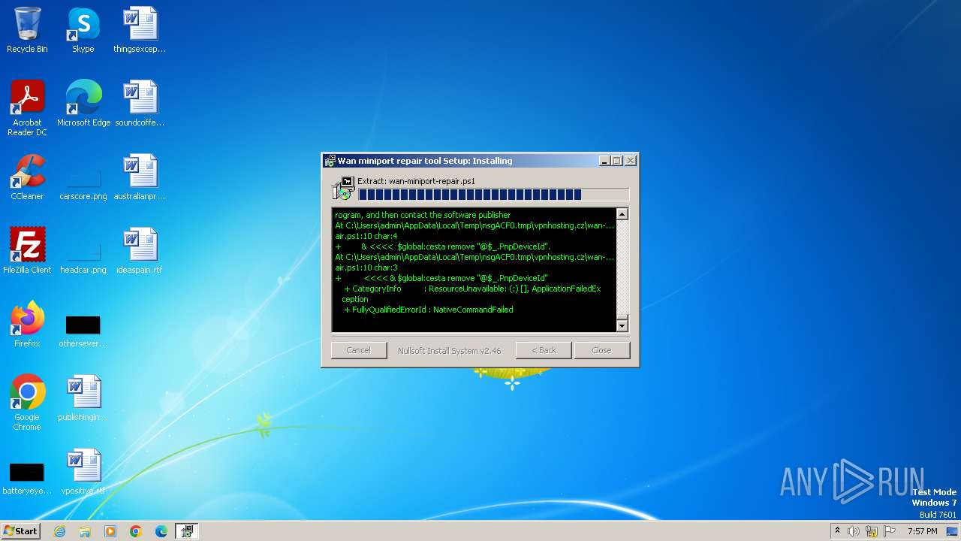The width and height of the screenshot is (961, 541).
Task: Select the othersever... file icon
Action: pos(83,331)
